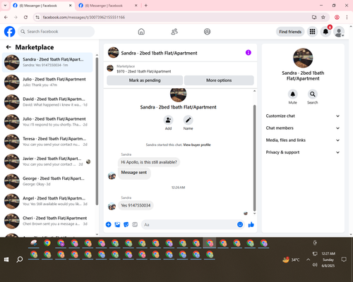353x282 pixels.
Task: Click the Facebook logo icon
Action: pos(10,32)
